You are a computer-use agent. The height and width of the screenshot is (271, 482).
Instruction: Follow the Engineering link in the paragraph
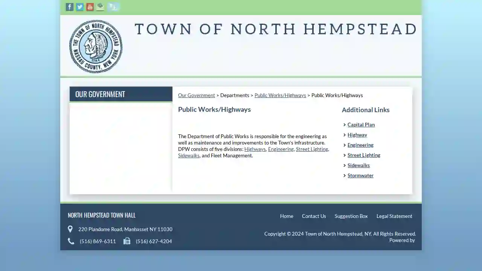click(x=281, y=149)
